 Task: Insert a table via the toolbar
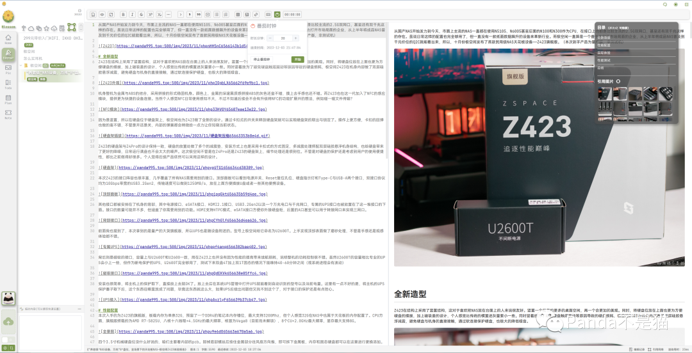[238, 15]
